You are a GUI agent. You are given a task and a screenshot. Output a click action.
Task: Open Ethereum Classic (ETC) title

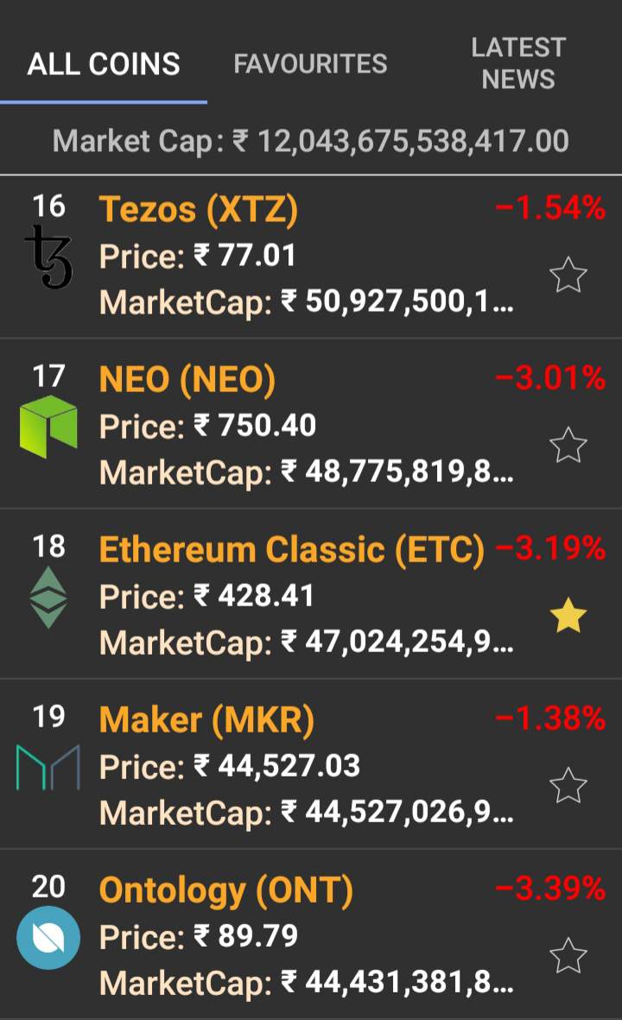(292, 549)
